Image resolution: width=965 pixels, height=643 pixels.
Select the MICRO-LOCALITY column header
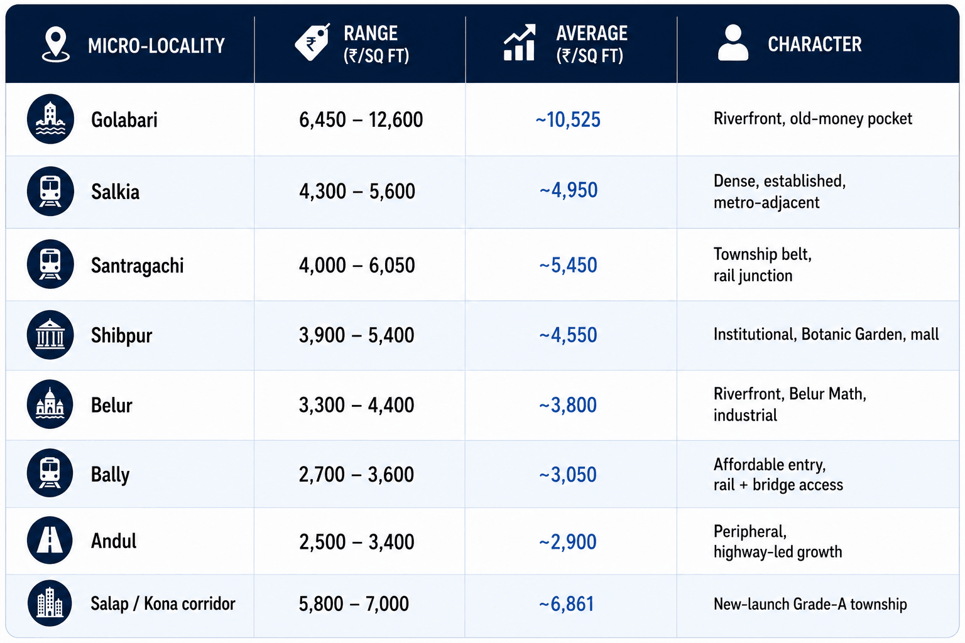(156, 45)
